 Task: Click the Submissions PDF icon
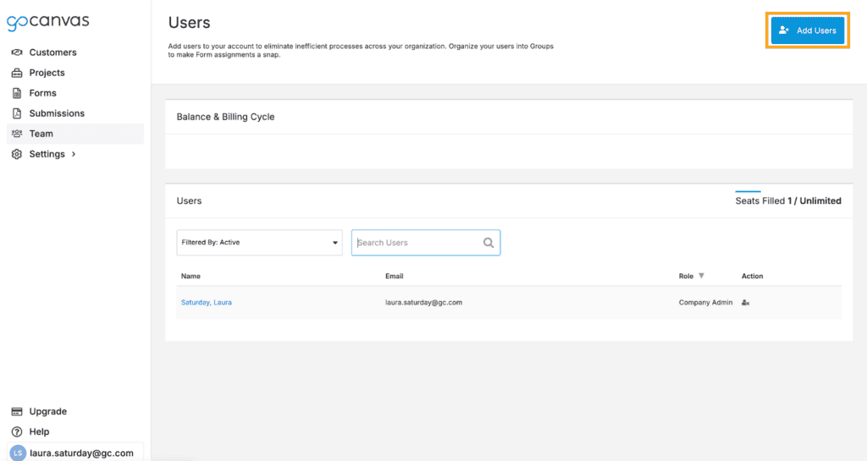(x=17, y=113)
